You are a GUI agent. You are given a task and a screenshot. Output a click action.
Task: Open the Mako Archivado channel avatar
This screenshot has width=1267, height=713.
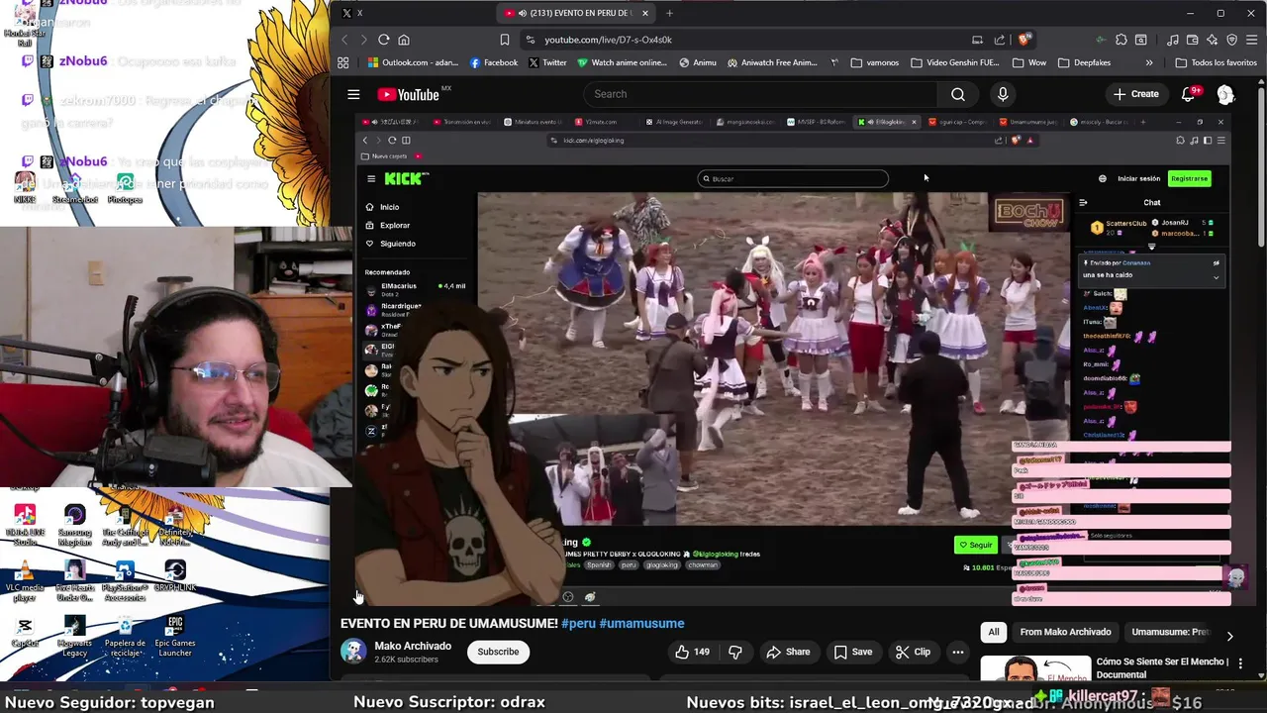click(353, 651)
